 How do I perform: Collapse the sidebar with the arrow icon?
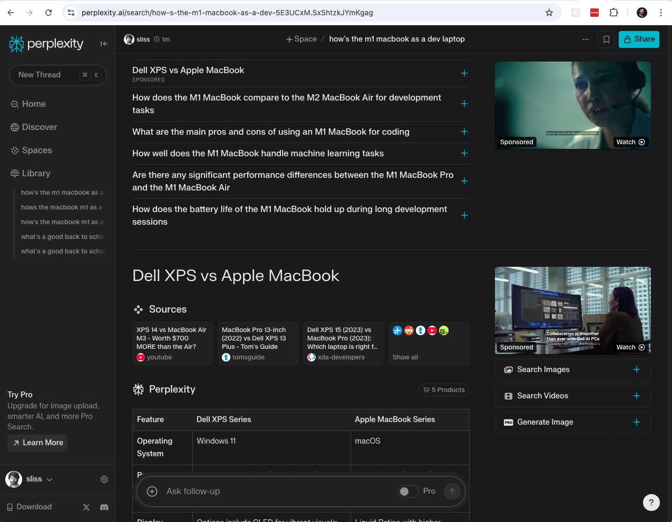pos(104,44)
